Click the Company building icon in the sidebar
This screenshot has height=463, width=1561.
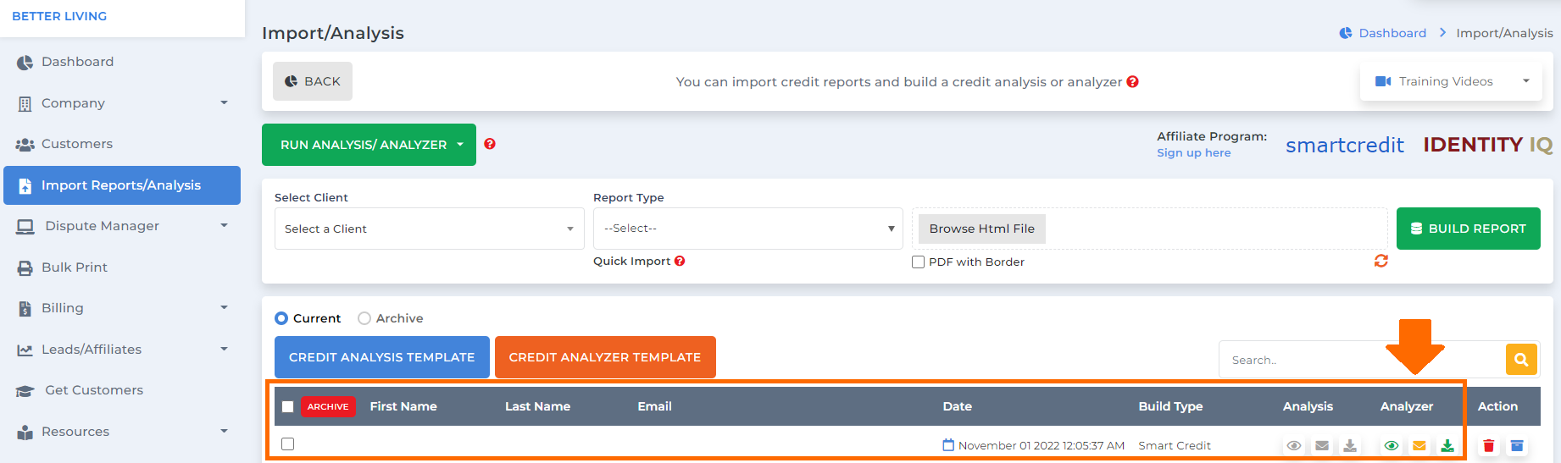point(25,103)
